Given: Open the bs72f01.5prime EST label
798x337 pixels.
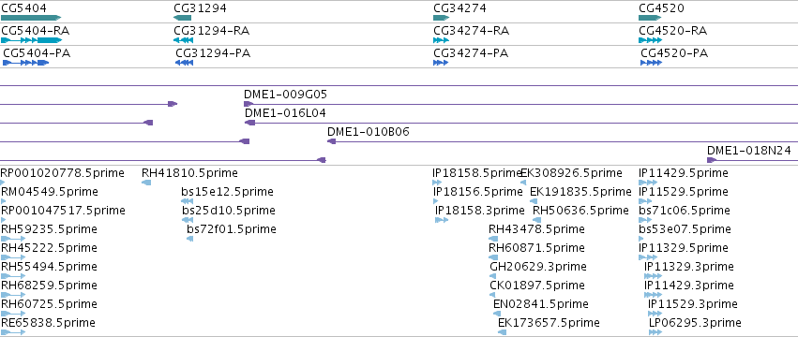Looking at the screenshot, I should coord(232,229).
